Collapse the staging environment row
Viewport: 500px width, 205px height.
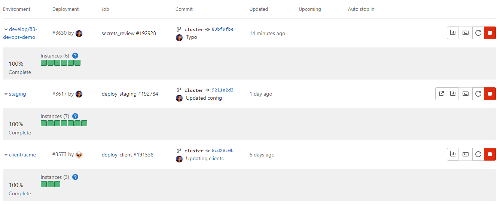6,94
